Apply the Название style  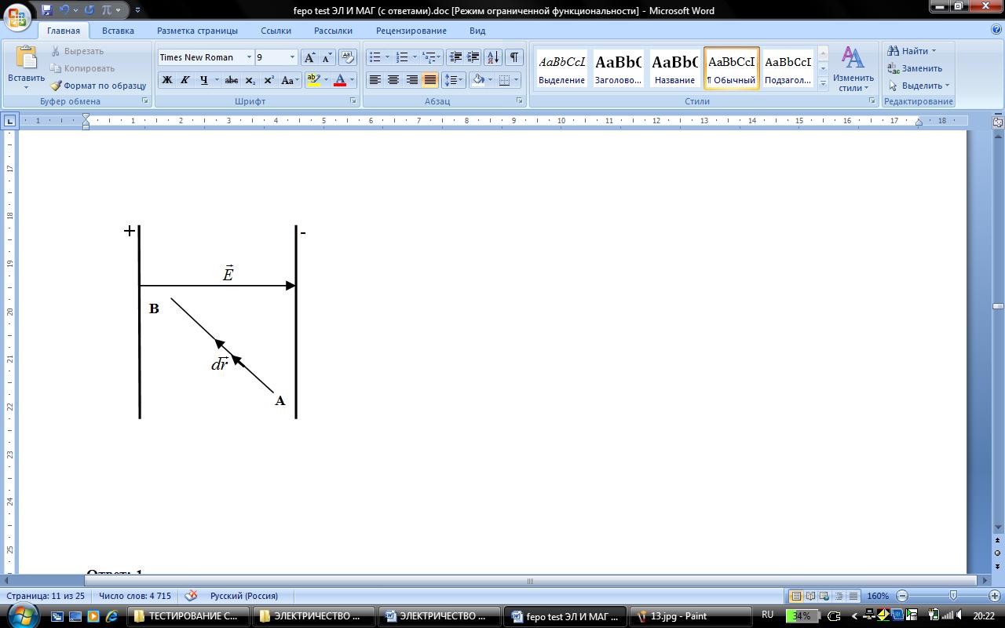click(674, 68)
